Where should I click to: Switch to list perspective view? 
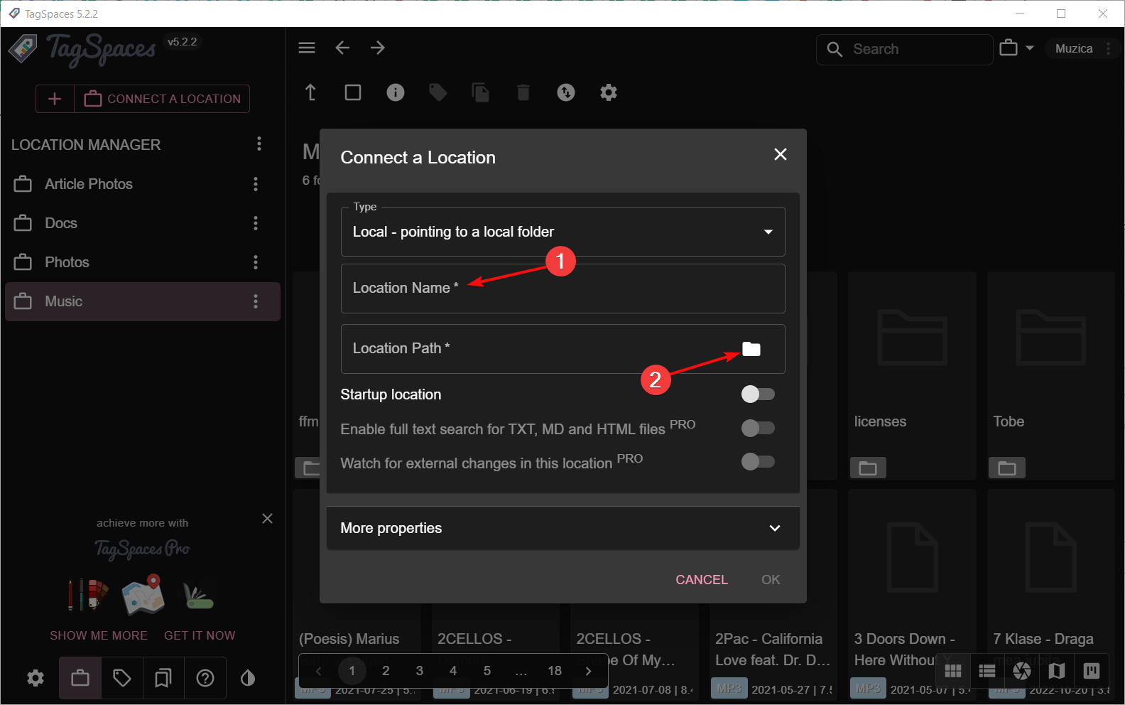coord(987,671)
